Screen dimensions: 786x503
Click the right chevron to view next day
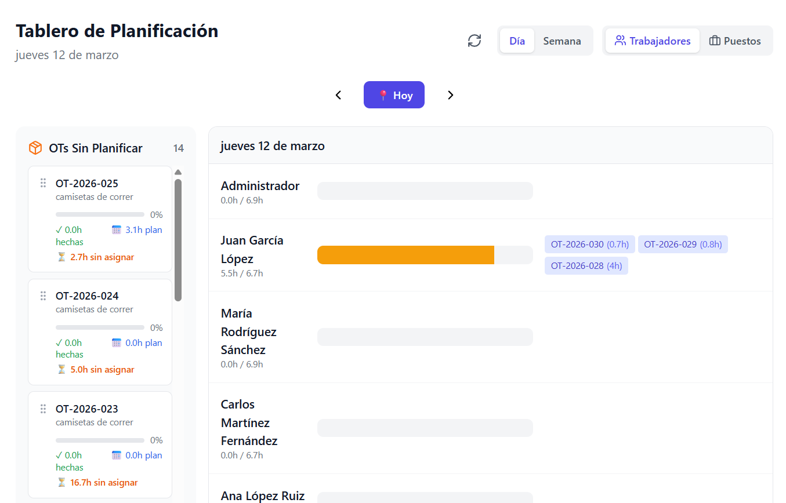pyautogui.click(x=451, y=94)
